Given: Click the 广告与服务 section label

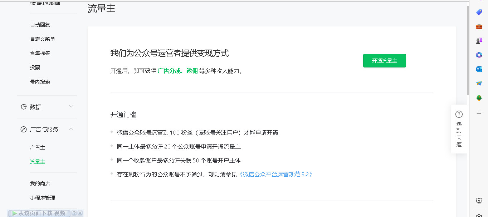Looking at the screenshot, I should (x=44, y=129).
